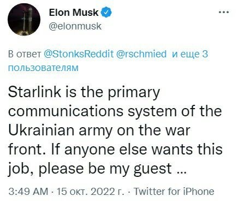The width and height of the screenshot is (238, 208).
Task: Click the 3:49 AM timestamp
Action: click(28, 192)
